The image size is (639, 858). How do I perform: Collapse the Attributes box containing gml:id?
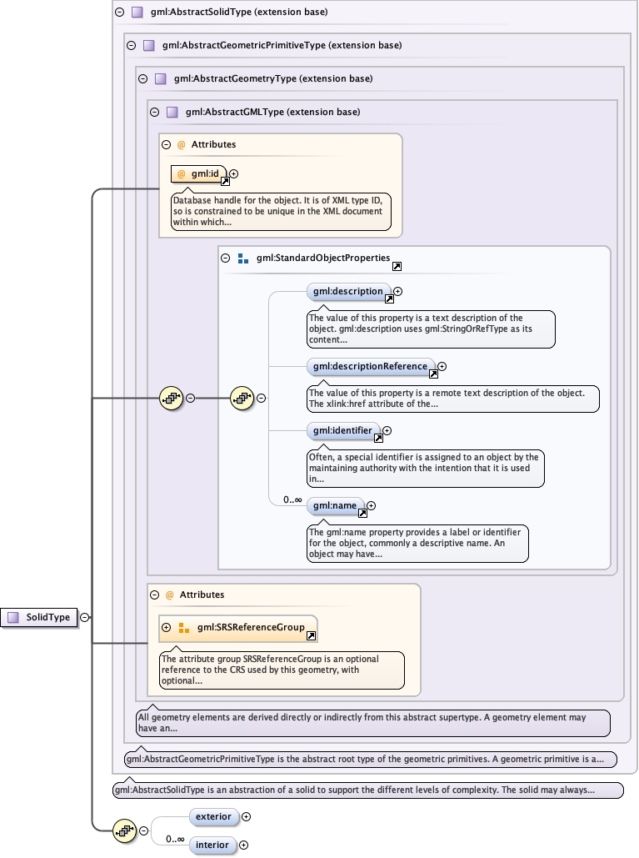click(166, 144)
